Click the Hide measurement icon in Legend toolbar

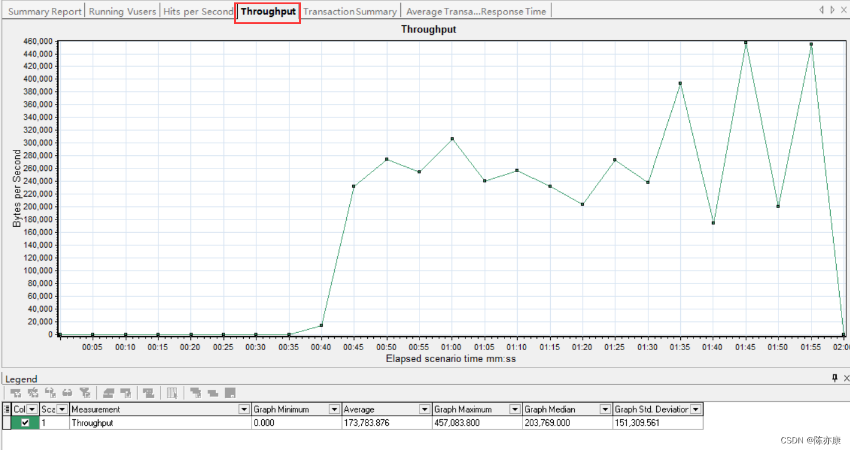coord(33,393)
